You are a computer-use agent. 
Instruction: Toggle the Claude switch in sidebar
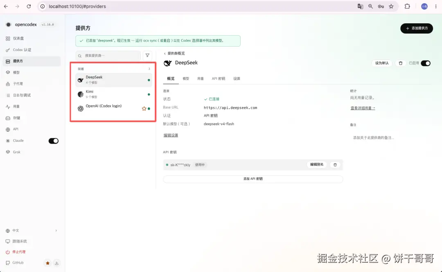click(x=54, y=141)
